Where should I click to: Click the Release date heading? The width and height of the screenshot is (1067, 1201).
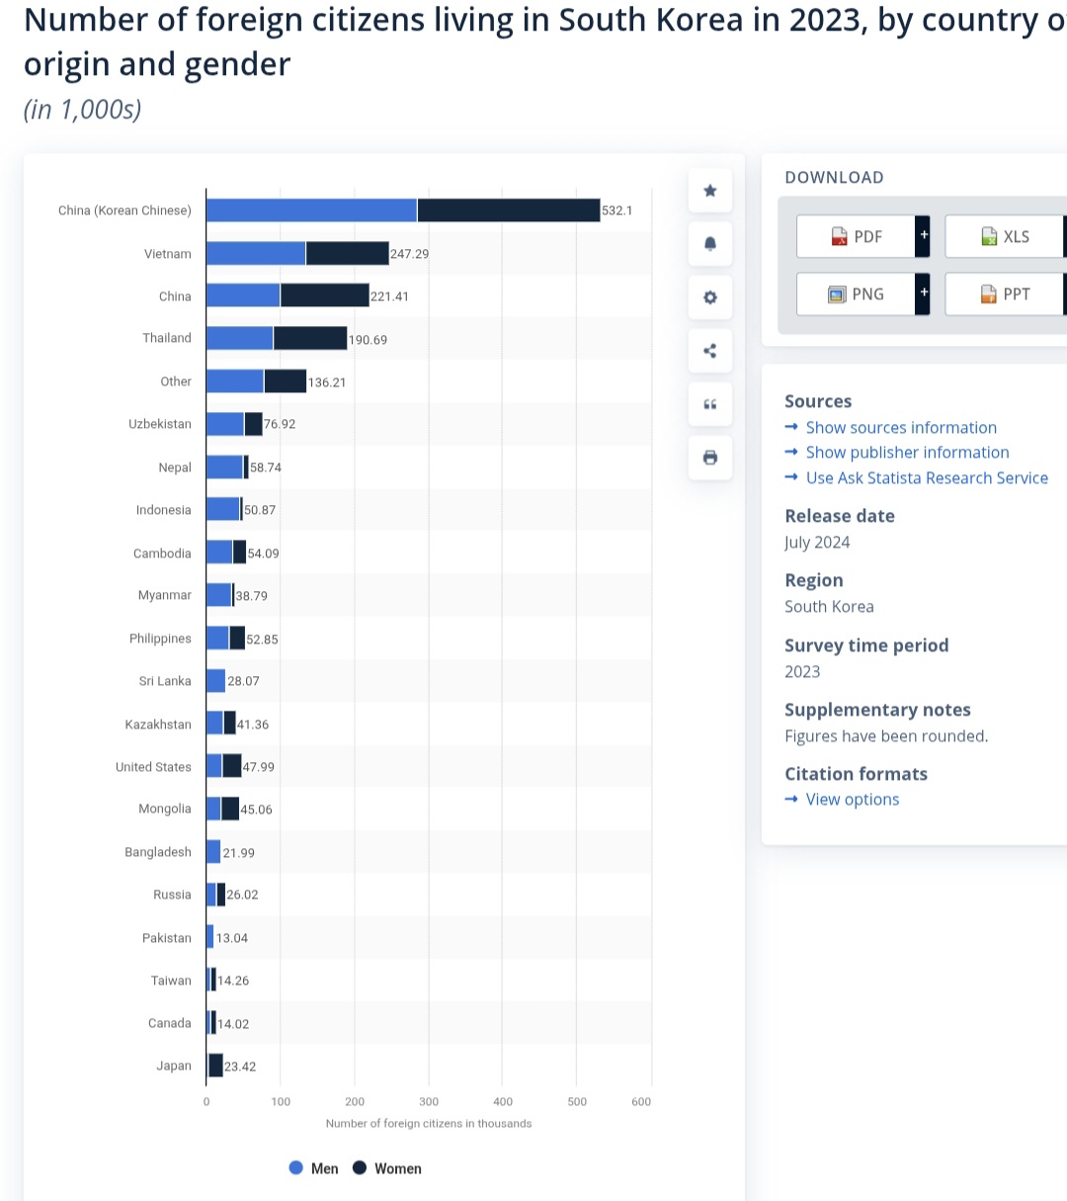tap(840, 516)
